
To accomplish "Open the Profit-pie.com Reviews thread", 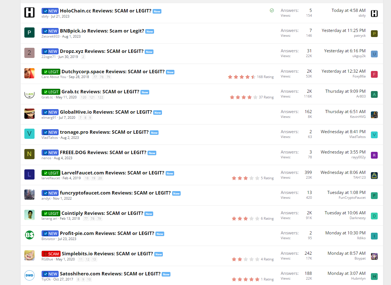I will coord(107,233).
